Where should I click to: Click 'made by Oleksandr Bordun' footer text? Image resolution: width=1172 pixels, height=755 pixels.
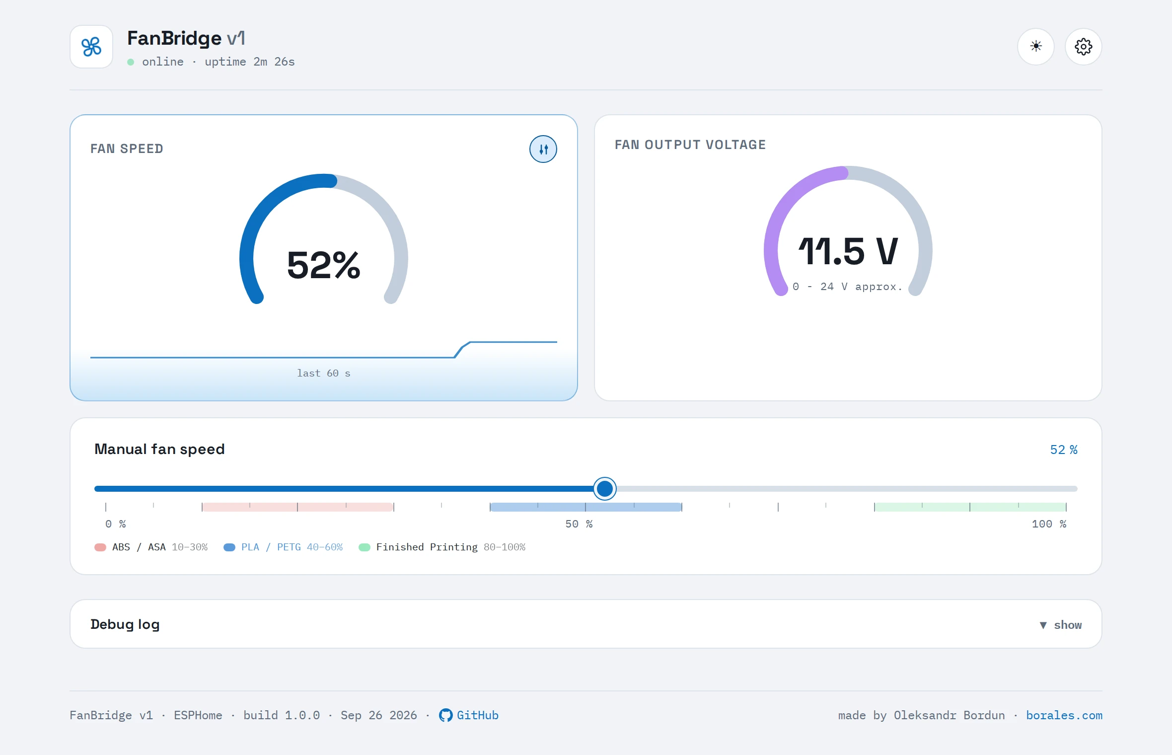click(921, 715)
